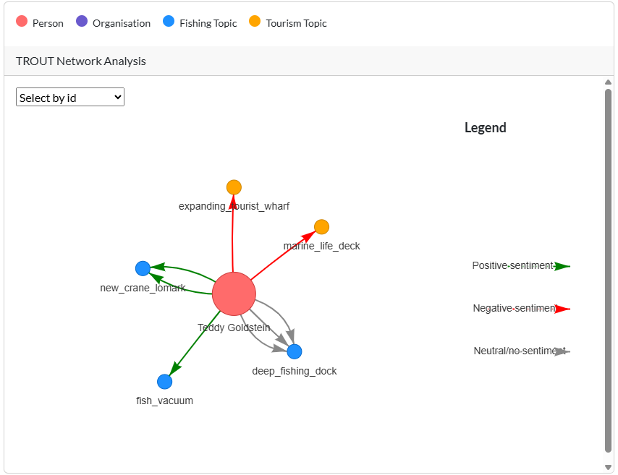Click the Teddy Goldstein person node
Viewport: 618px width, 475px height.
pyautogui.click(x=234, y=294)
